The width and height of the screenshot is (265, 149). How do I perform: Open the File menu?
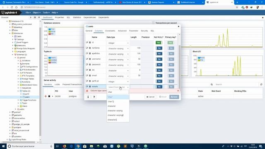(x=28, y=12)
